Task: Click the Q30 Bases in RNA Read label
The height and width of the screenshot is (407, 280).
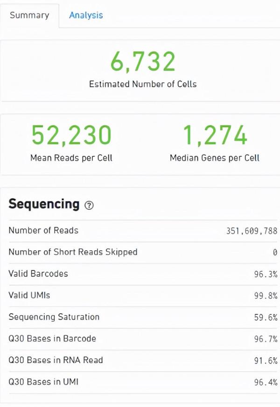Action: (x=56, y=360)
